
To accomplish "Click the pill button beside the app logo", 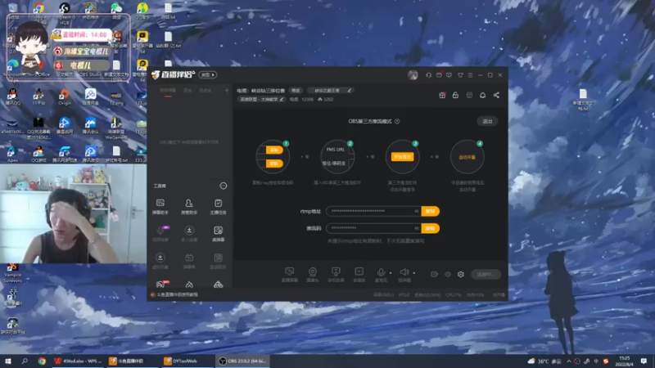I will coord(208,75).
